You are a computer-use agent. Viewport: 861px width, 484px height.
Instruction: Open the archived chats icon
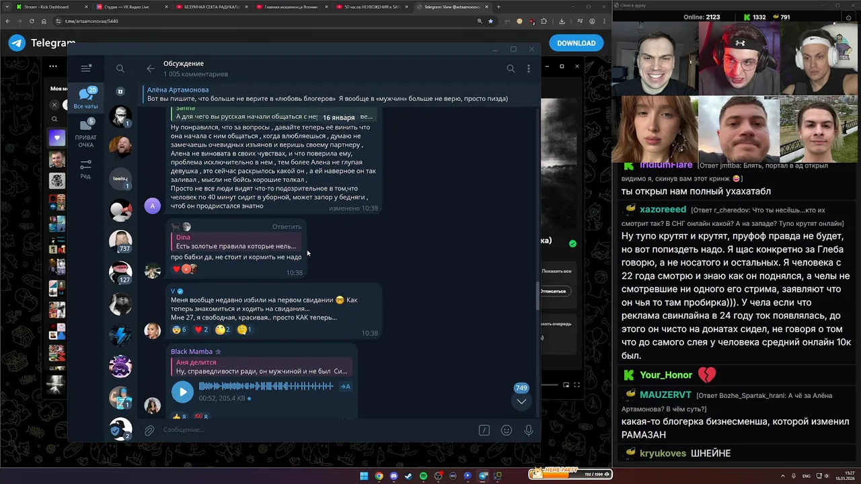120,91
